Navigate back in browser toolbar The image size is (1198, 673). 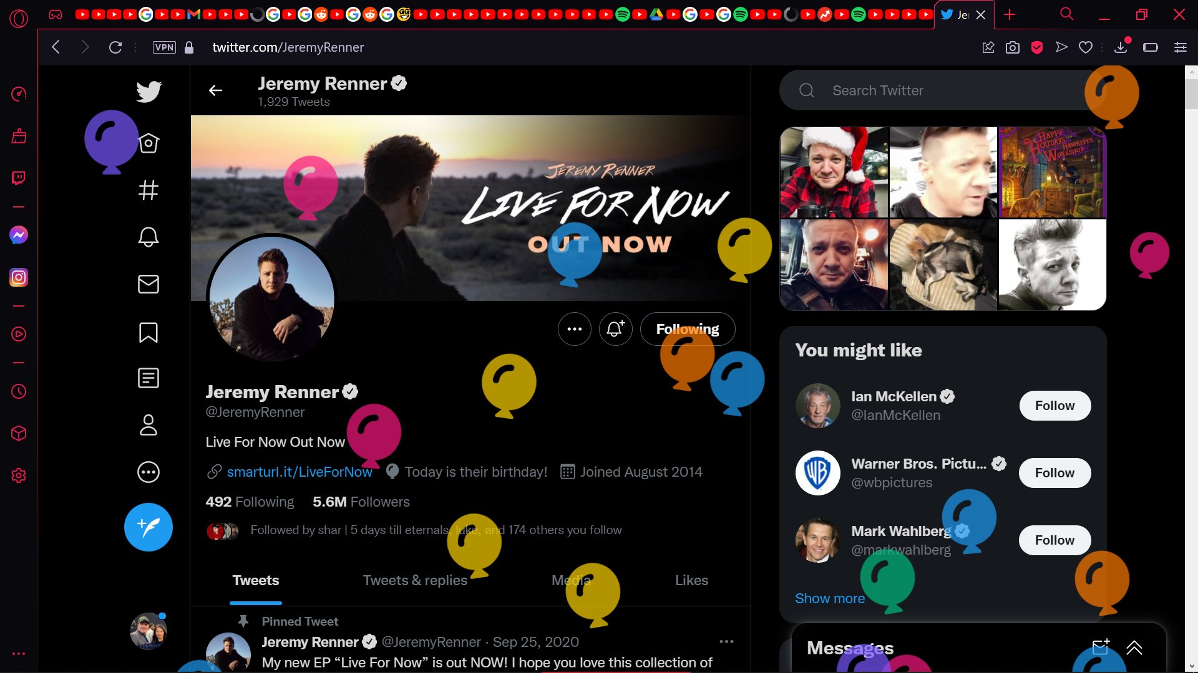click(x=56, y=47)
